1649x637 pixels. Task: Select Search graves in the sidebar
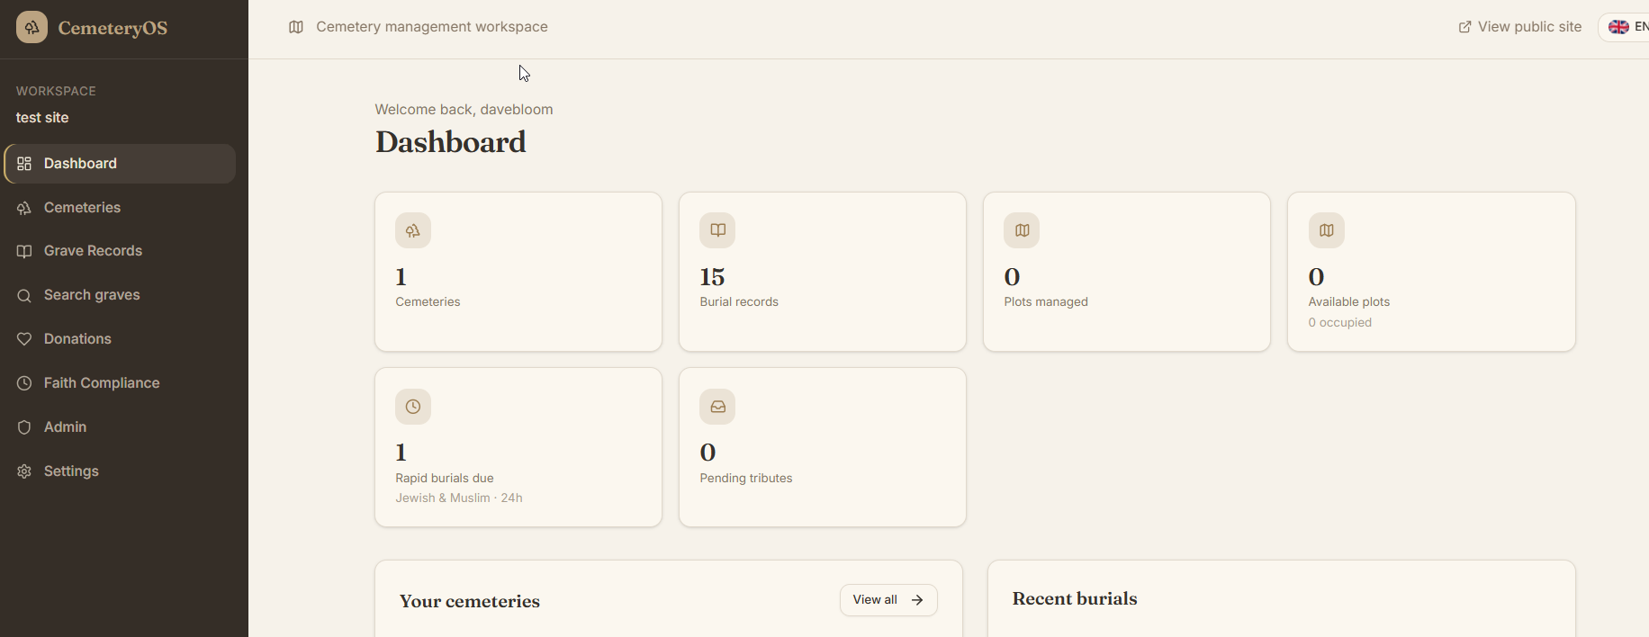click(x=121, y=295)
